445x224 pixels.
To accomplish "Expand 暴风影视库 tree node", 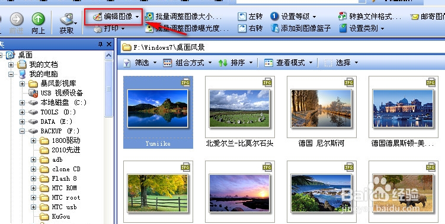I will point(22,84).
